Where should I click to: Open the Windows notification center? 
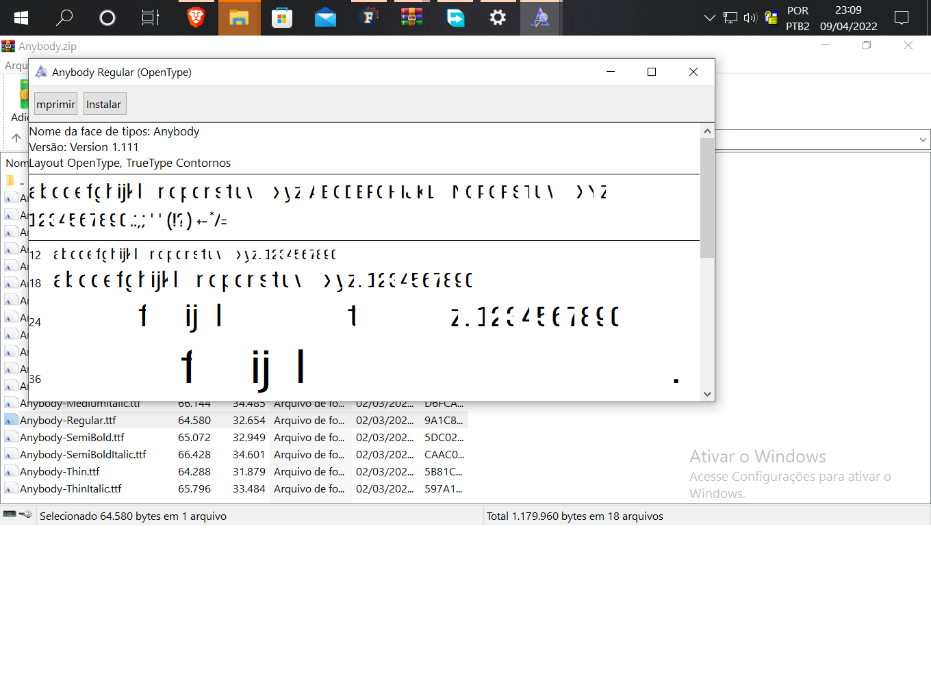902,18
